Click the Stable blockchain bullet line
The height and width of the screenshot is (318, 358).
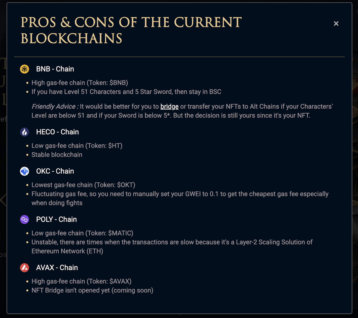[x=57, y=155]
